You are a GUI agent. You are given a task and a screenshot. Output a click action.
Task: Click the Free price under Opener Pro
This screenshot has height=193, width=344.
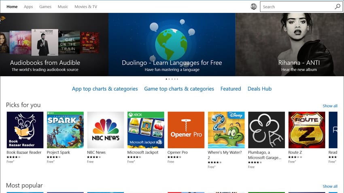(171, 162)
